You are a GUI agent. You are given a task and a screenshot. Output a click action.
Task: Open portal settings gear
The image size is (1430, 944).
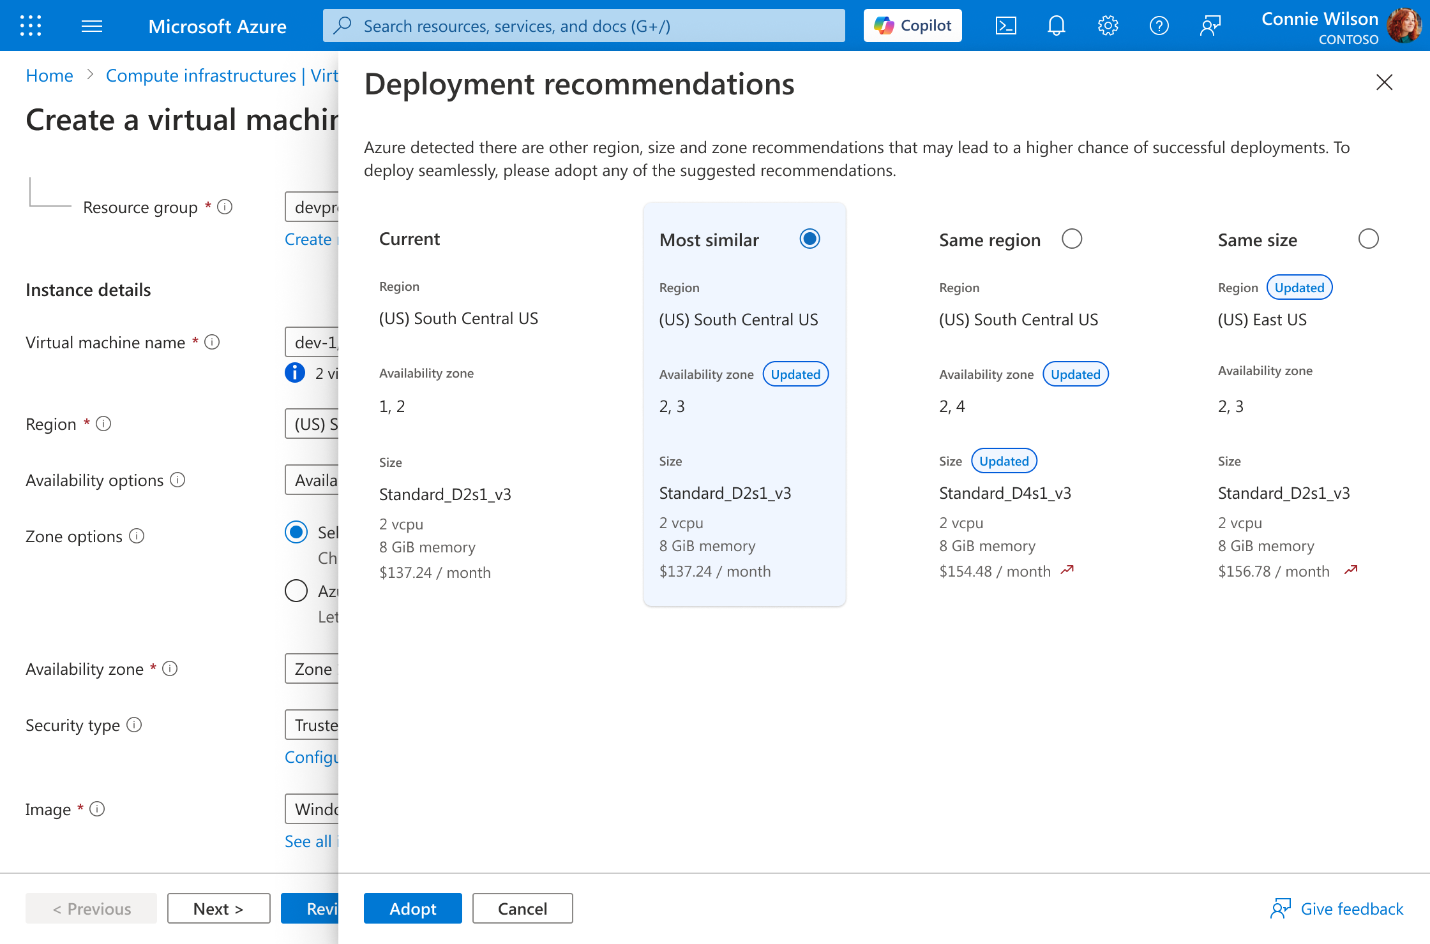click(x=1108, y=26)
